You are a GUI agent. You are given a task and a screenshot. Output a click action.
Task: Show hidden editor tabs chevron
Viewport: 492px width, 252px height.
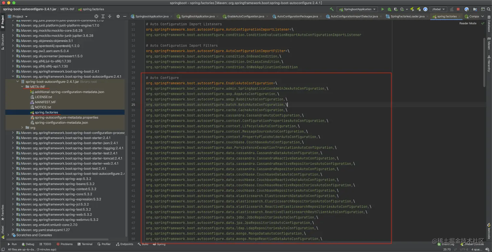[483, 16]
